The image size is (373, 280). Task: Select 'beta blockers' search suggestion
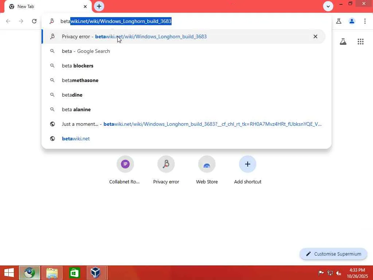(183, 66)
